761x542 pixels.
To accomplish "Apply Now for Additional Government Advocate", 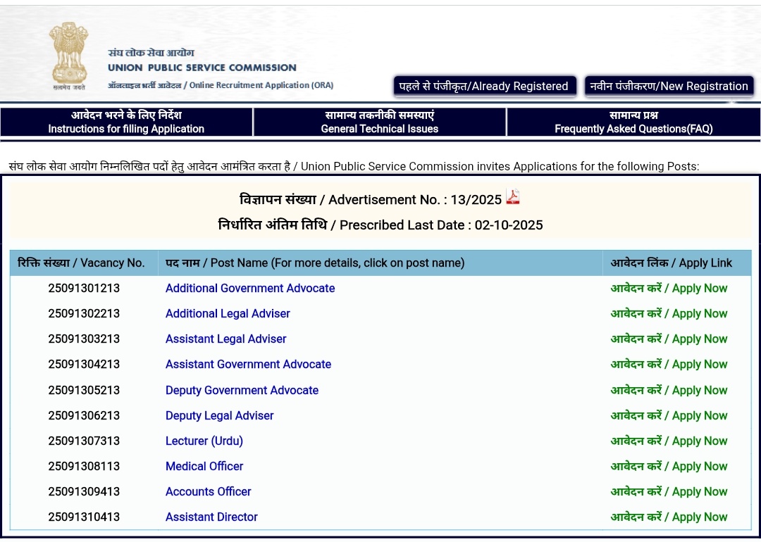I will [x=669, y=288].
